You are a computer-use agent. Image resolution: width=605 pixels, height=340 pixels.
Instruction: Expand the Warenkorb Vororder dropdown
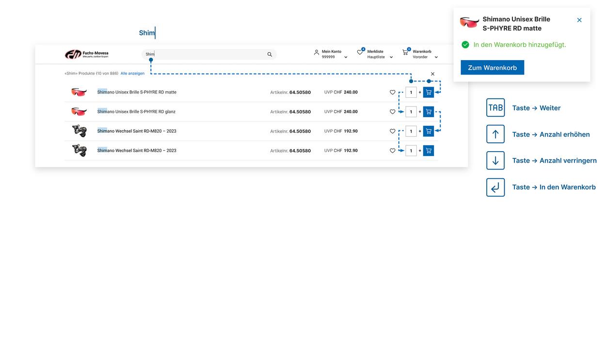(x=436, y=57)
